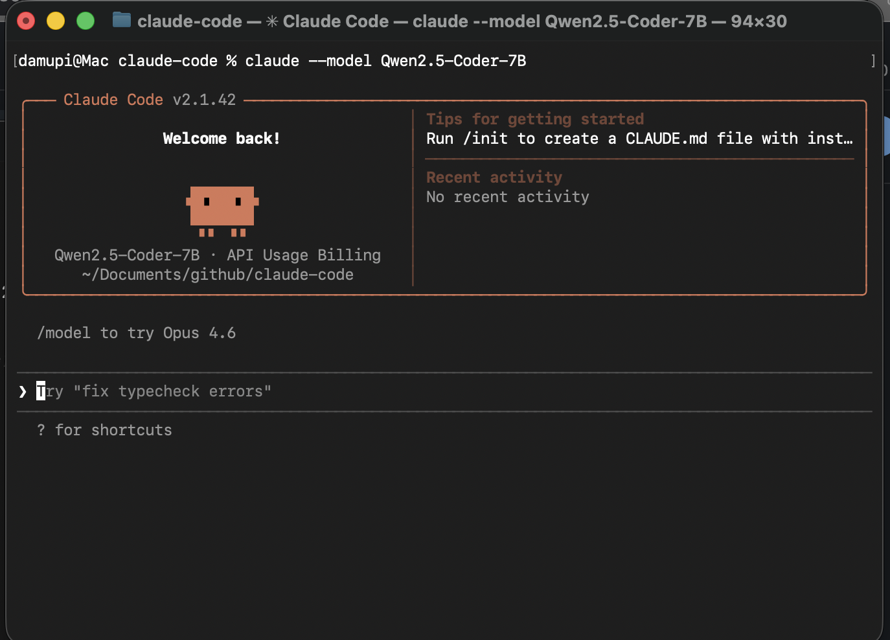Click the window title text 'claude-code — Claude Code'

[462, 21]
